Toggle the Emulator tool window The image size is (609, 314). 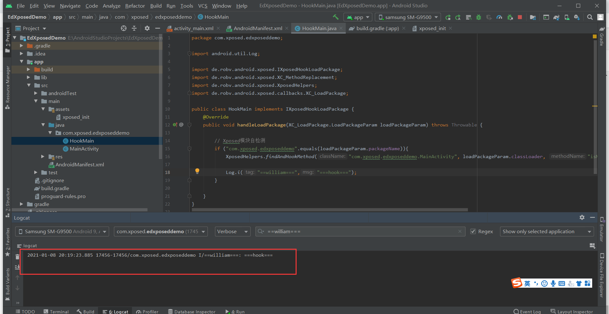602,233
